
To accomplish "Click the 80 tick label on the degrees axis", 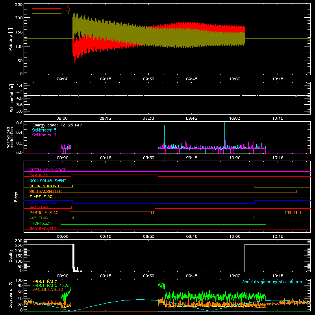I will click(20, 285).
